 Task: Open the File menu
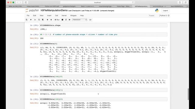[28, 15]
